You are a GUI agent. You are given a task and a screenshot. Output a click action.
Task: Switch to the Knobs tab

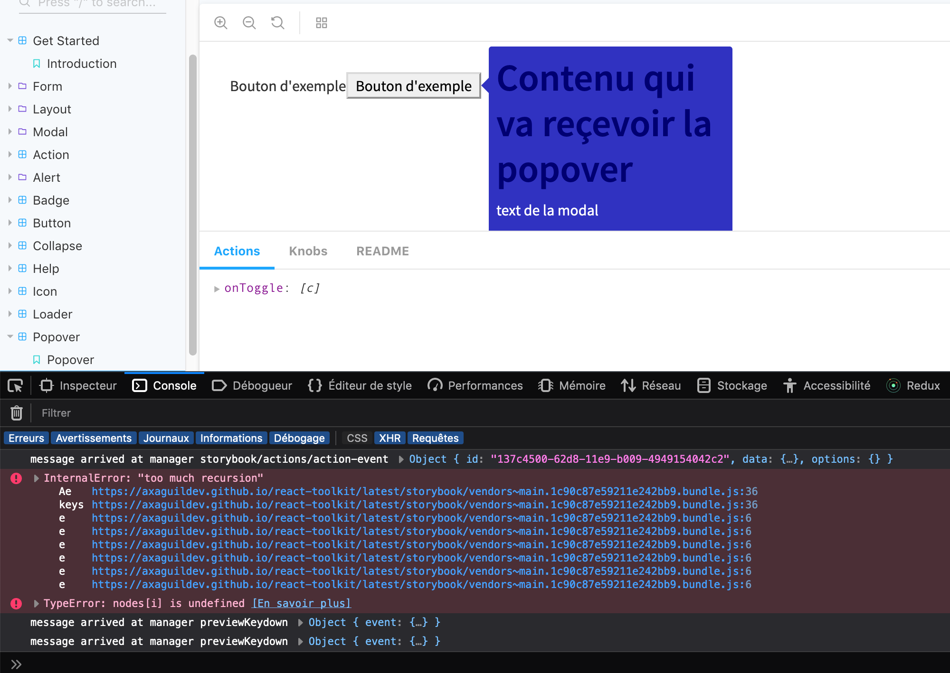[x=308, y=251]
